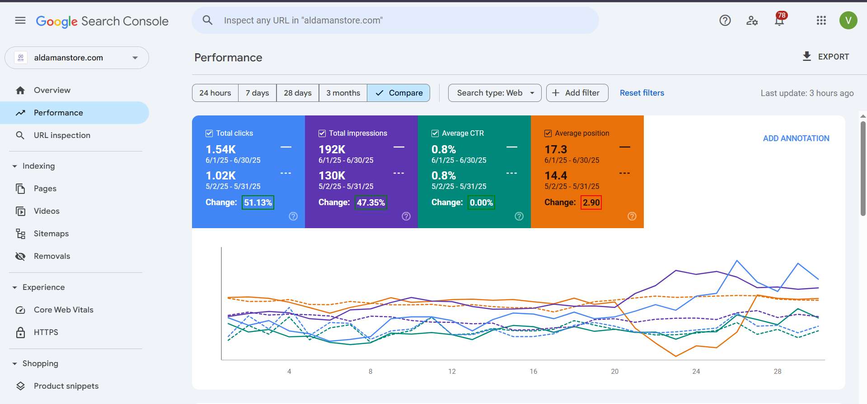Viewport: 867px width, 404px height.
Task: Open the account avatar V
Action: pyautogui.click(x=848, y=20)
